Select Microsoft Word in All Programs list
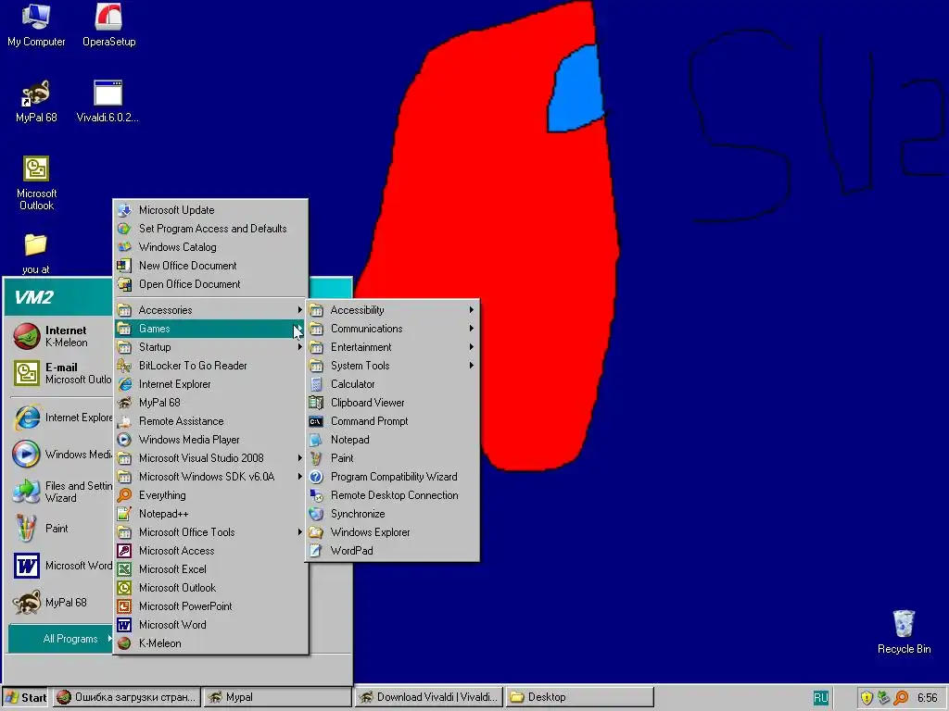This screenshot has height=711, width=949. click(x=211, y=625)
